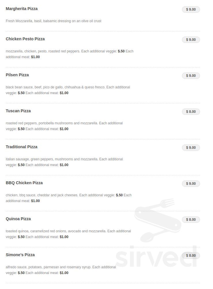The height and width of the screenshot is (289, 213).
Task: Open the Pilsen Pizza item
Action: click(17, 75)
